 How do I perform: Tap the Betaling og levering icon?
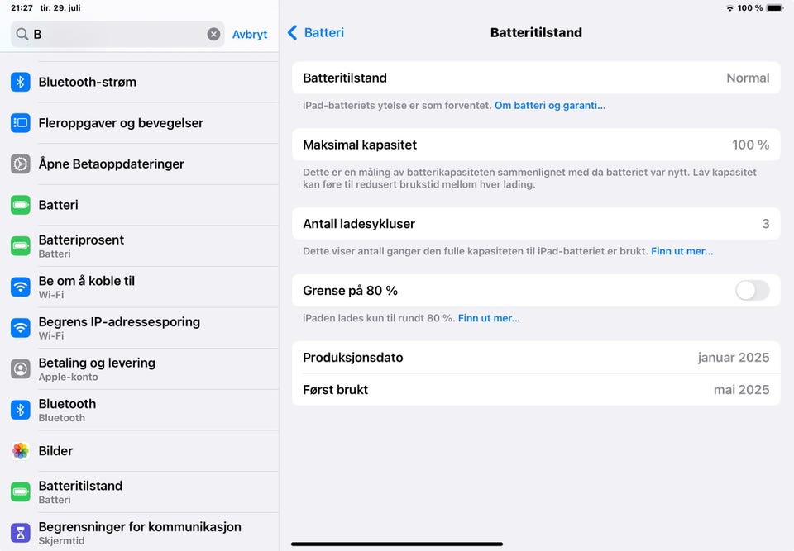click(x=21, y=368)
